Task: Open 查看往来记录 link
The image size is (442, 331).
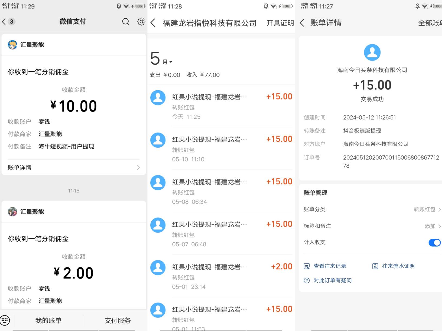Action: [x=330, y=266]
